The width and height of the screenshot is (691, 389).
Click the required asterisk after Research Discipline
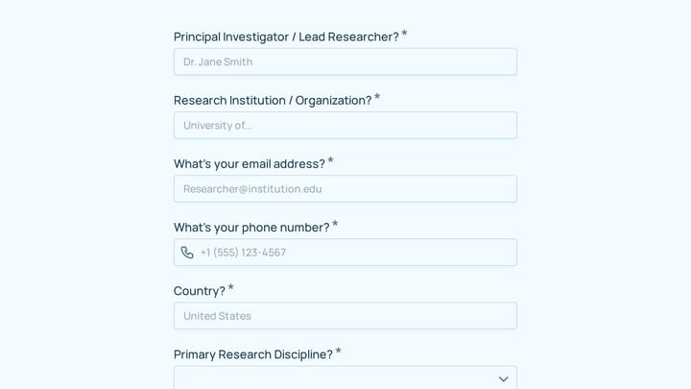339,352
